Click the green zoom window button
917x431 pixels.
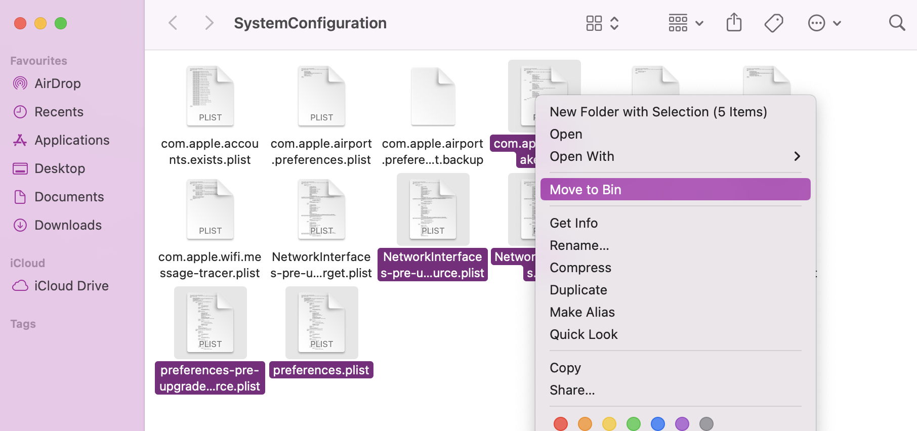tap(61, 23)
